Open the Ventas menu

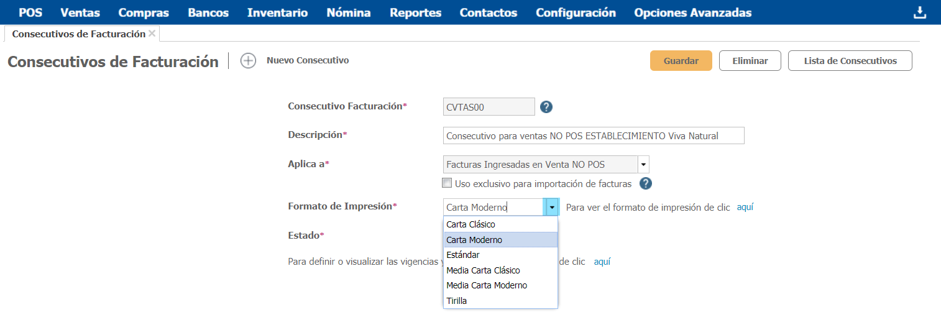(80, 13)
